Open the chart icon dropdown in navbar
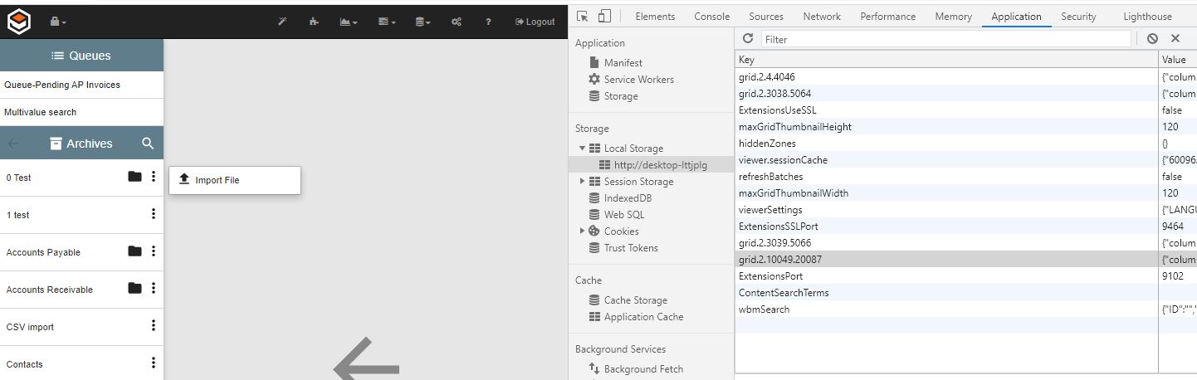 tap(349, 22)
